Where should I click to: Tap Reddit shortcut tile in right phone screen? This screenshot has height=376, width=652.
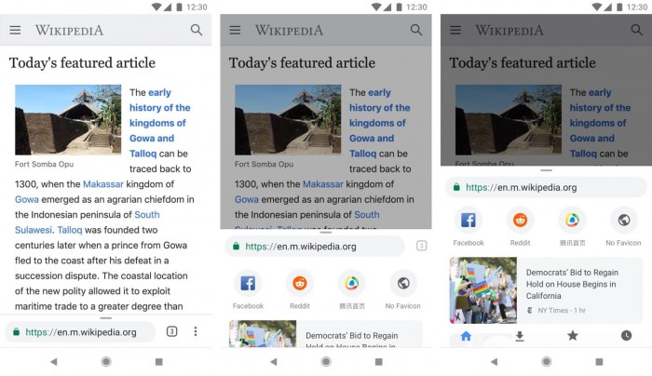click(520, 227)
